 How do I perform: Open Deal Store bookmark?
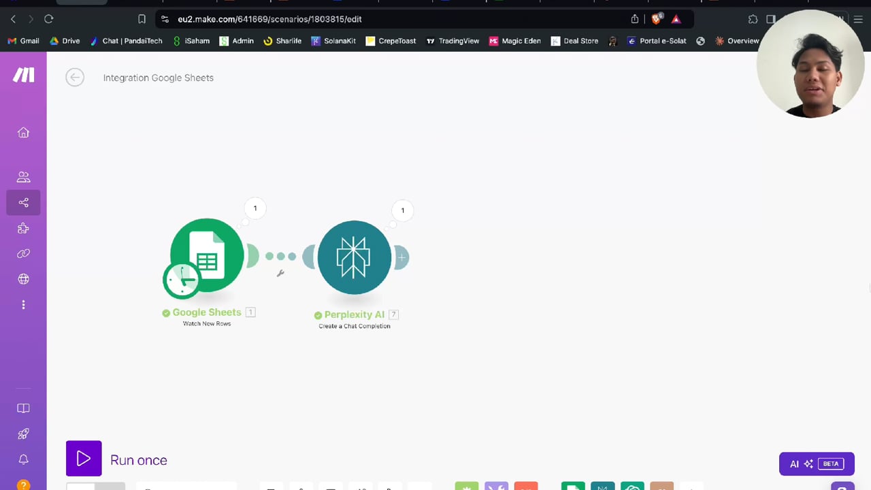pyautogui.click(x=574, y=41)
